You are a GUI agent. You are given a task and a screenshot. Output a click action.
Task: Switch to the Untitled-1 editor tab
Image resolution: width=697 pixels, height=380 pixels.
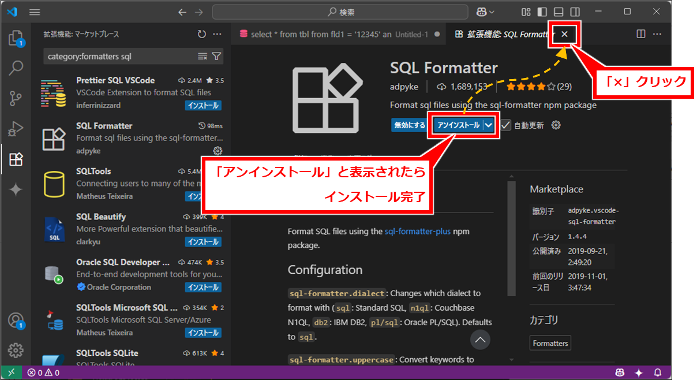[x=340, y=34]
